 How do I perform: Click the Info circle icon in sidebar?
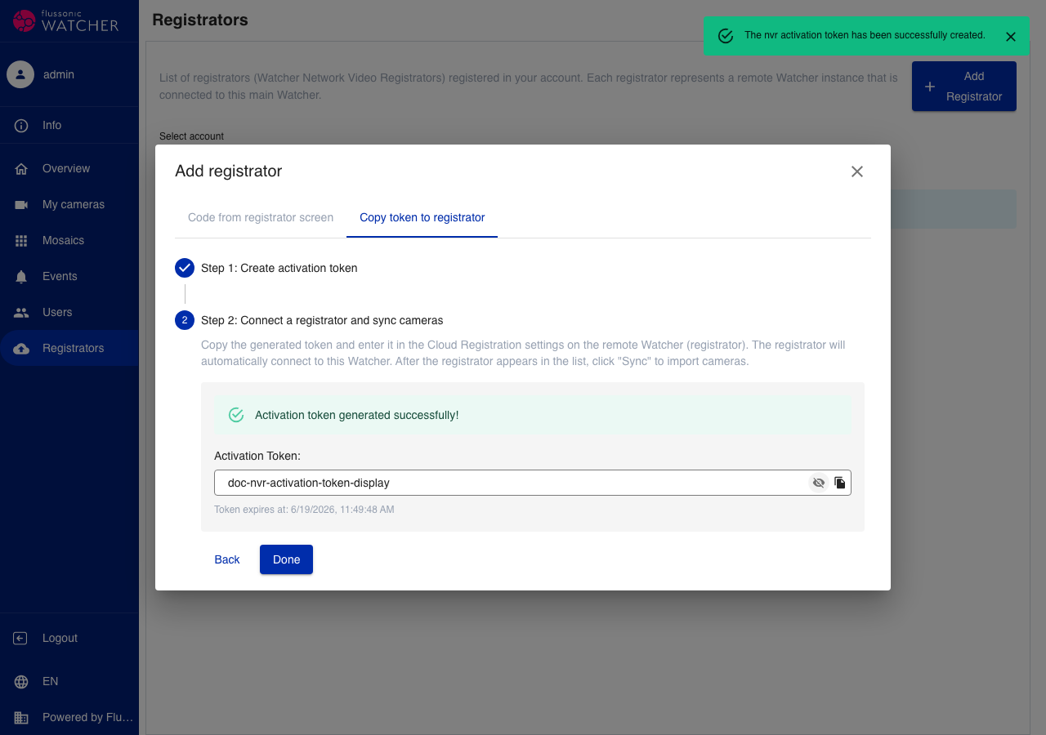21,126
